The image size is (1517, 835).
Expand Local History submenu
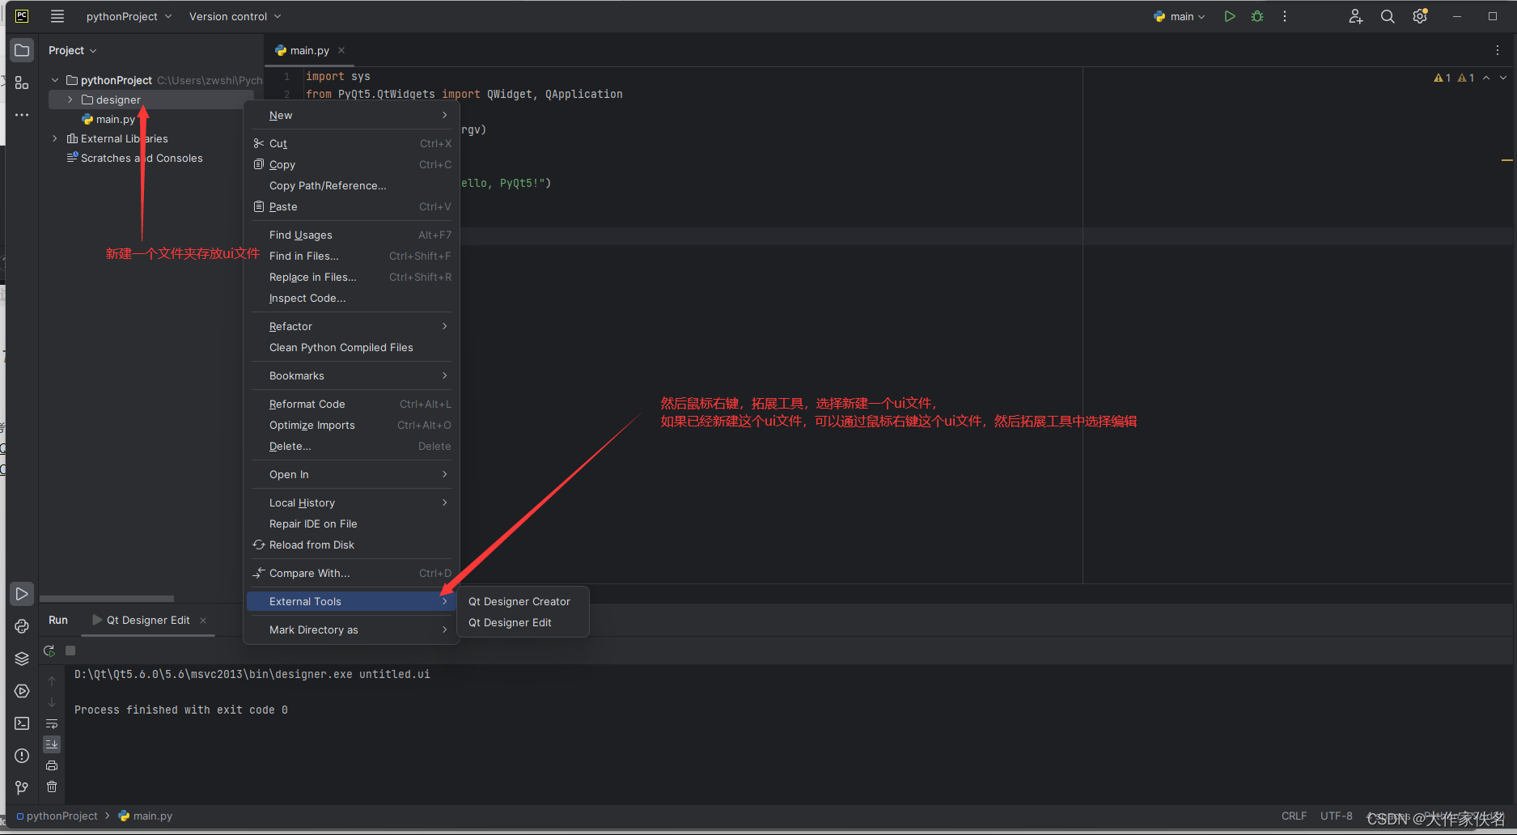point(351,502)
